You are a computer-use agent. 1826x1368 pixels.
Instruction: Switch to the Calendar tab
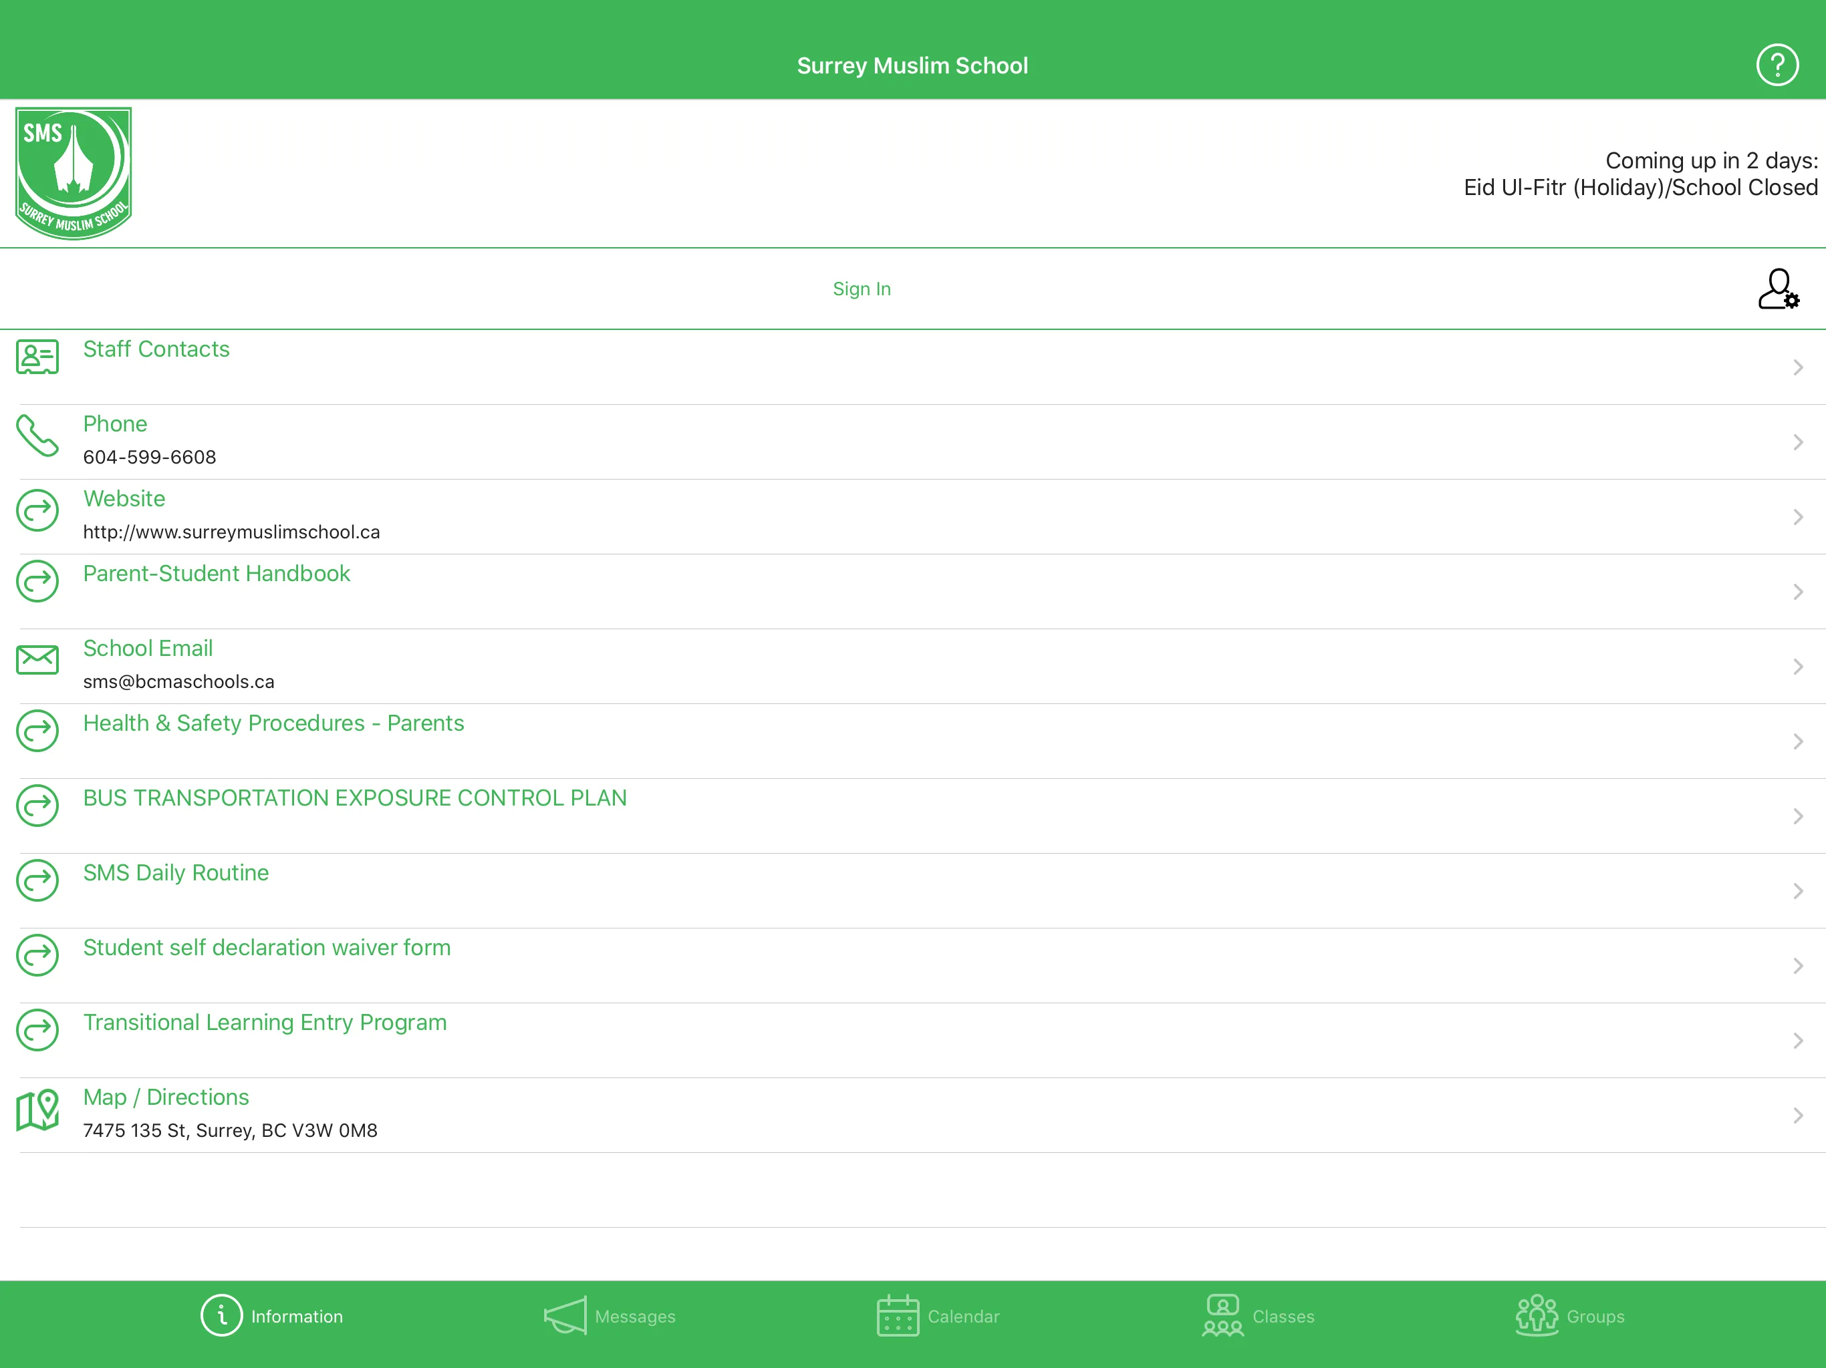tap(938, 1316)
